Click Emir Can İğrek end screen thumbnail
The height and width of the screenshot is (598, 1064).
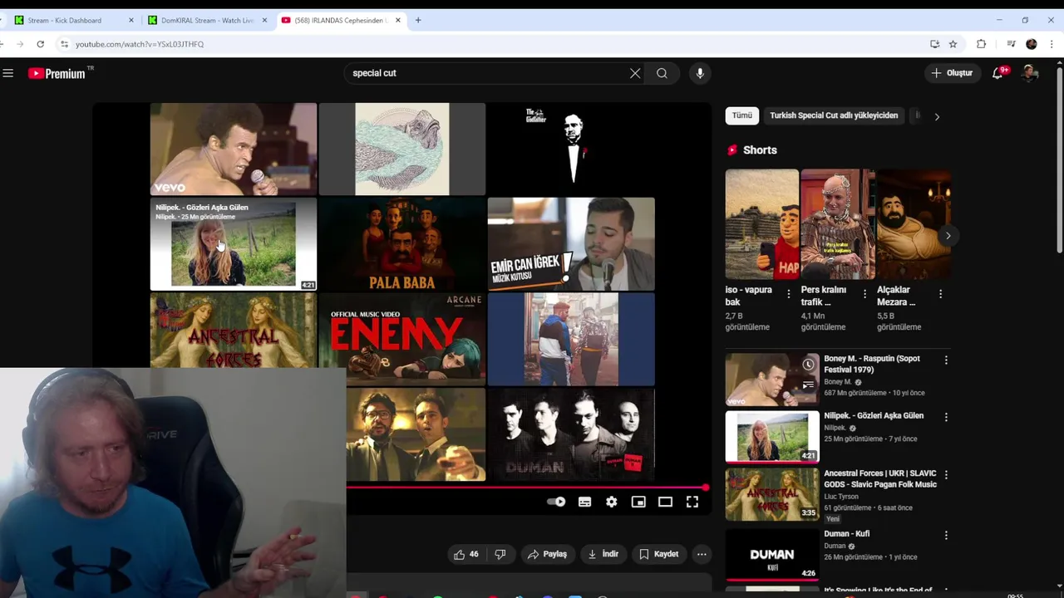tap(571, 244)
